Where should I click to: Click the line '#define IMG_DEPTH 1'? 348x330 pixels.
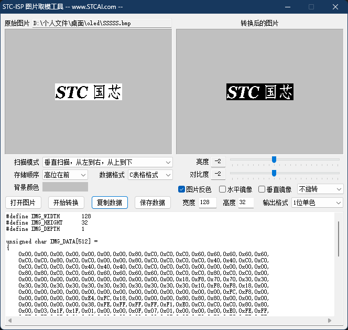(x=45, y=229)
